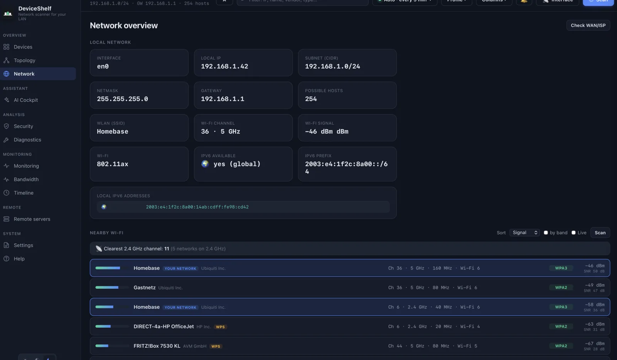
Task: Click the Bandwidth activity icon
Action: pos(6,180)
